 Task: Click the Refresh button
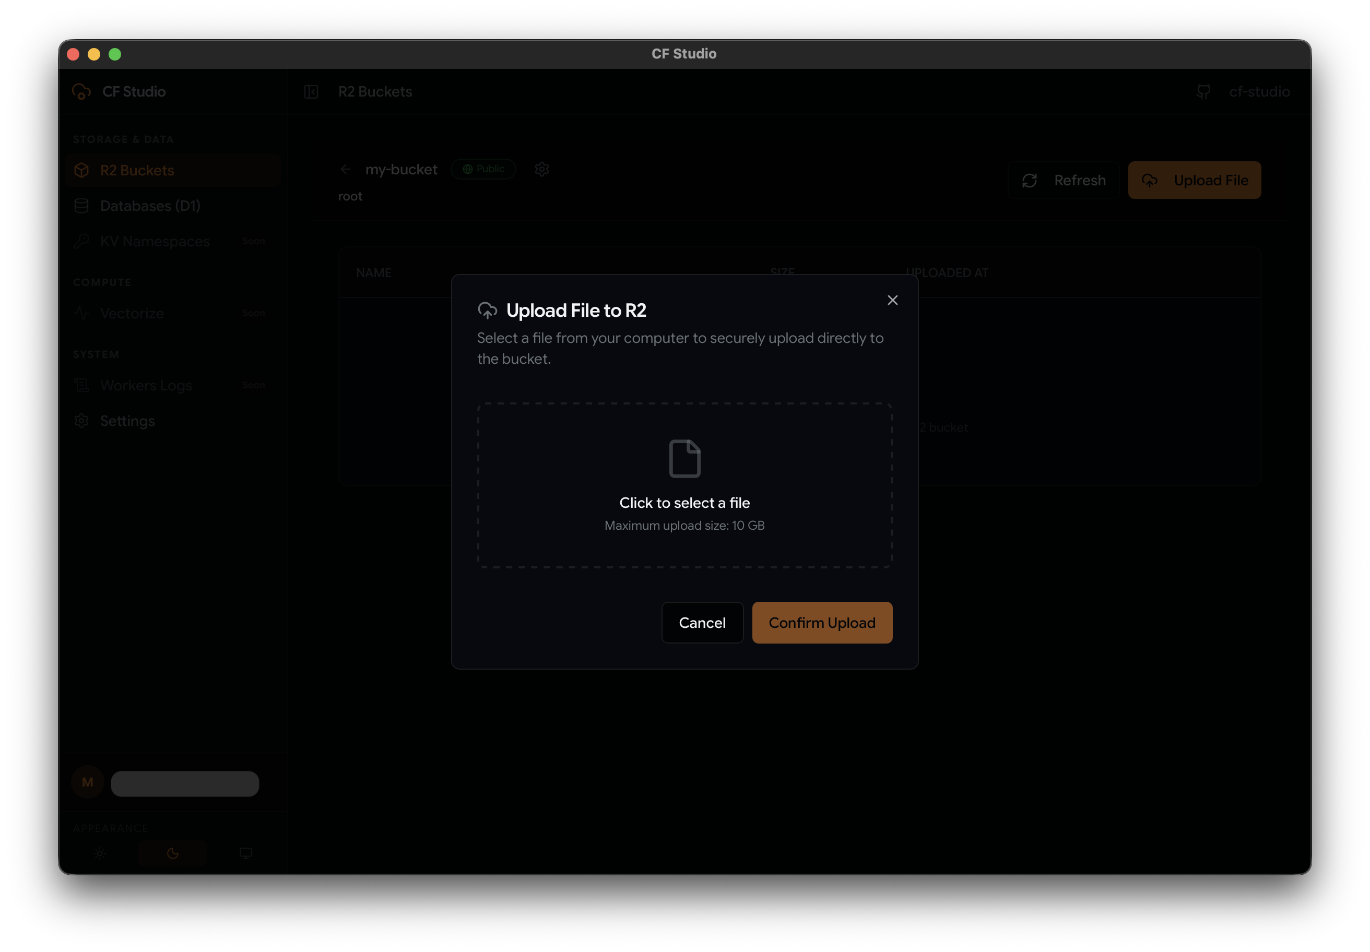[1064, 180]
